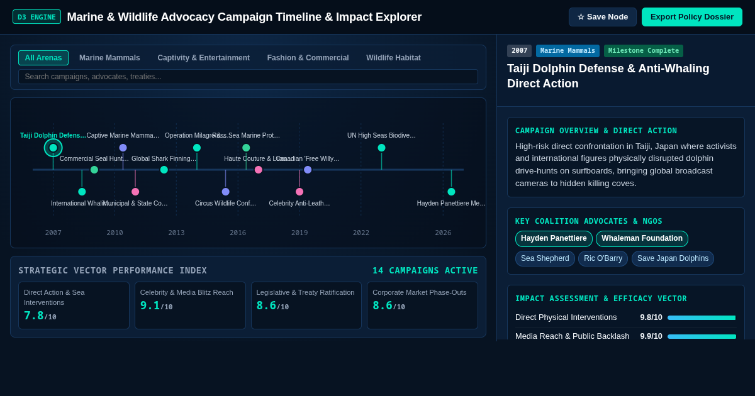
Task: Click the Campaign Overview & Direct Action heading
Action: tap(596, 131)
